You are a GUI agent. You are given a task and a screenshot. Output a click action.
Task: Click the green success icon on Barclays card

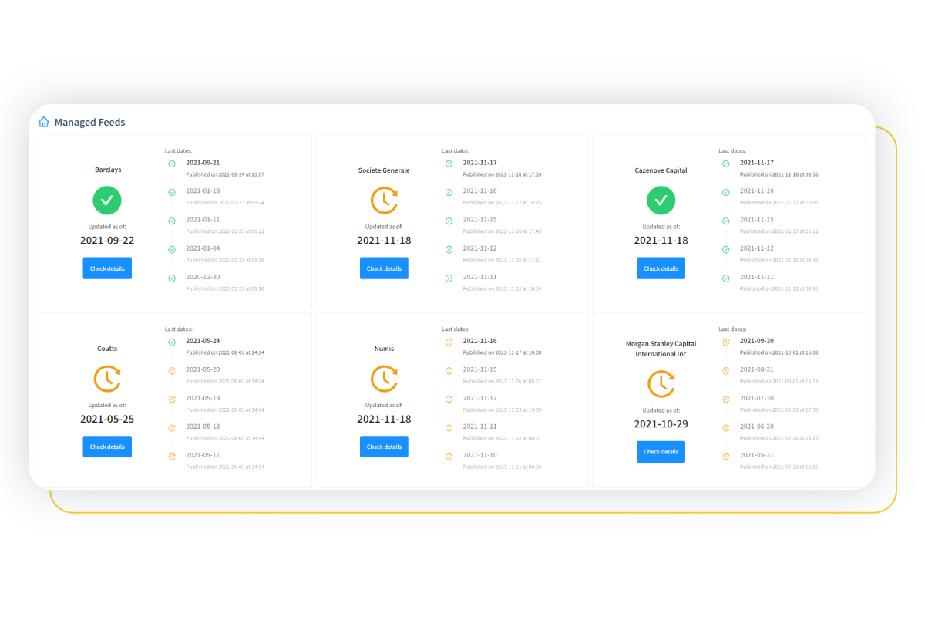coord(107,200)
